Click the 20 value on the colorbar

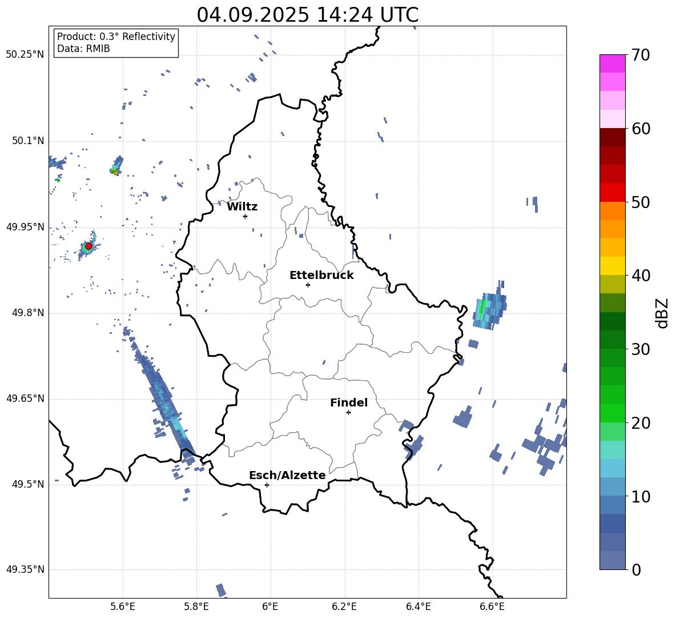(x=641, y=422)
